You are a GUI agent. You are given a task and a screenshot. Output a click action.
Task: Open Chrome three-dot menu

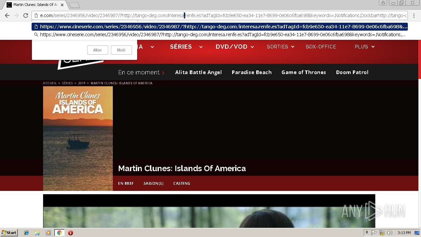pos(414,15)
